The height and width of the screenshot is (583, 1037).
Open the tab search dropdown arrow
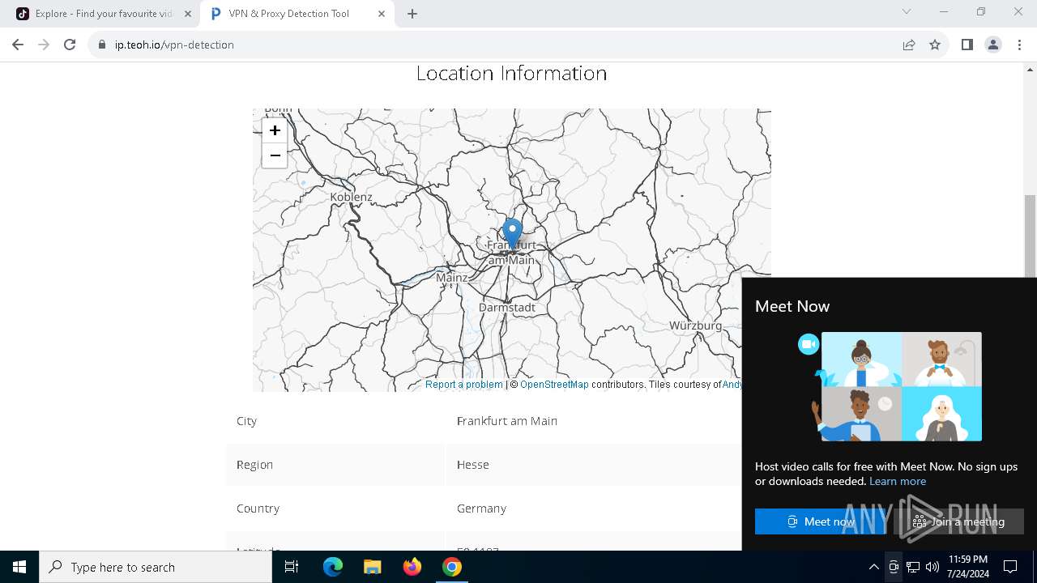coord(907,11)
